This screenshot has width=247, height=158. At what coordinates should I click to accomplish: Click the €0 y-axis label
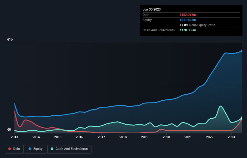(x=9, y=129)
